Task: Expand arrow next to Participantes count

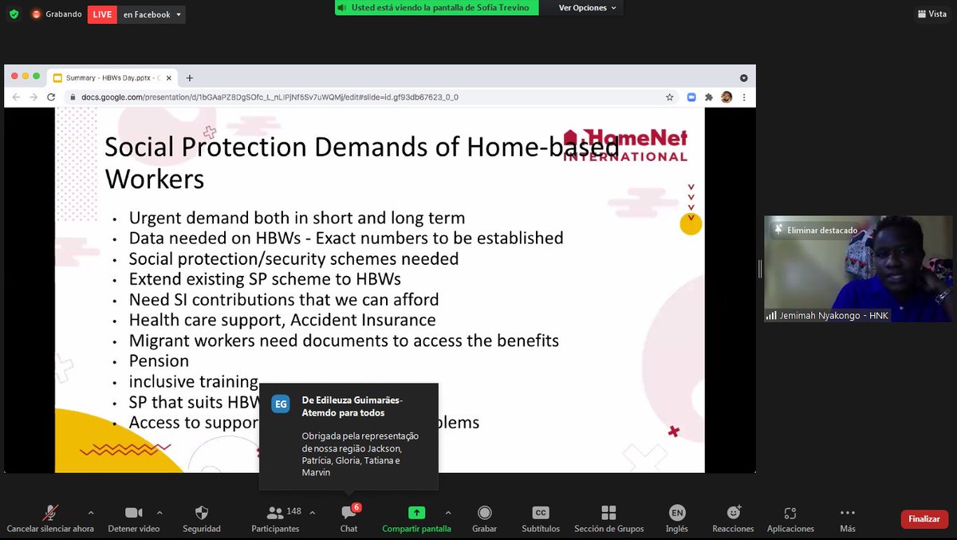Action: point(312,513)
